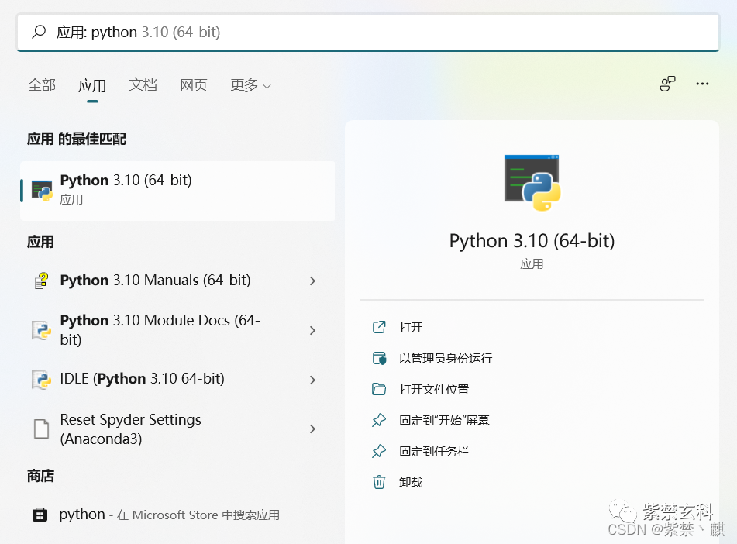Click the open (打开) arrow icon
This screenshot has width=737, height=544.
[379, 327]
